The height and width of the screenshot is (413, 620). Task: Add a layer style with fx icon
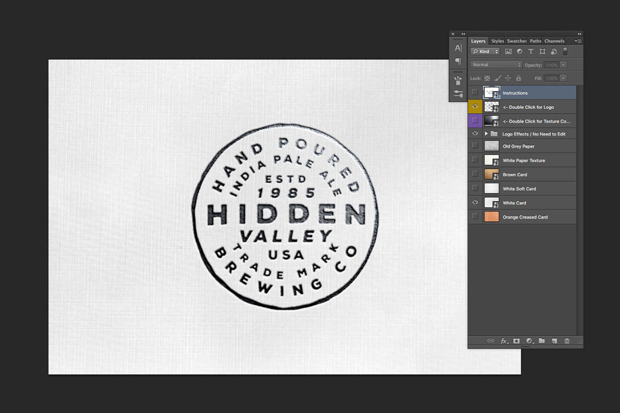504,341
